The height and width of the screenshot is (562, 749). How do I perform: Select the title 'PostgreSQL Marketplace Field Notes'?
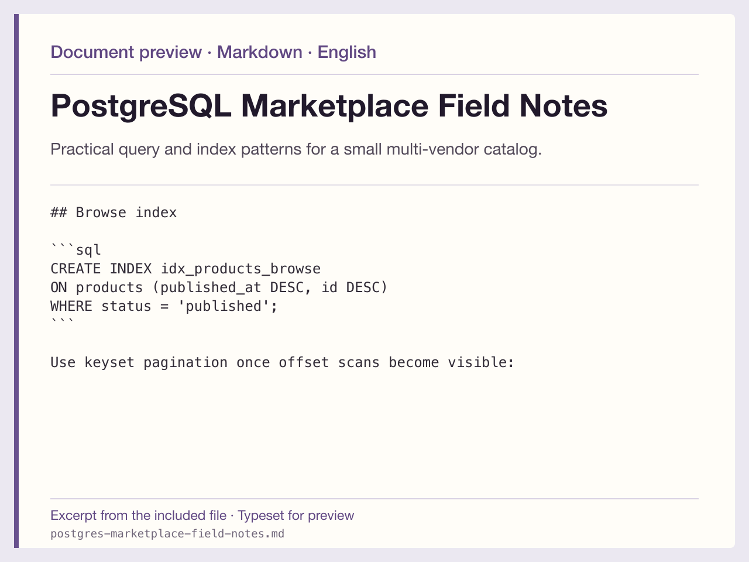pyautogui.click(x=329, y=106)
